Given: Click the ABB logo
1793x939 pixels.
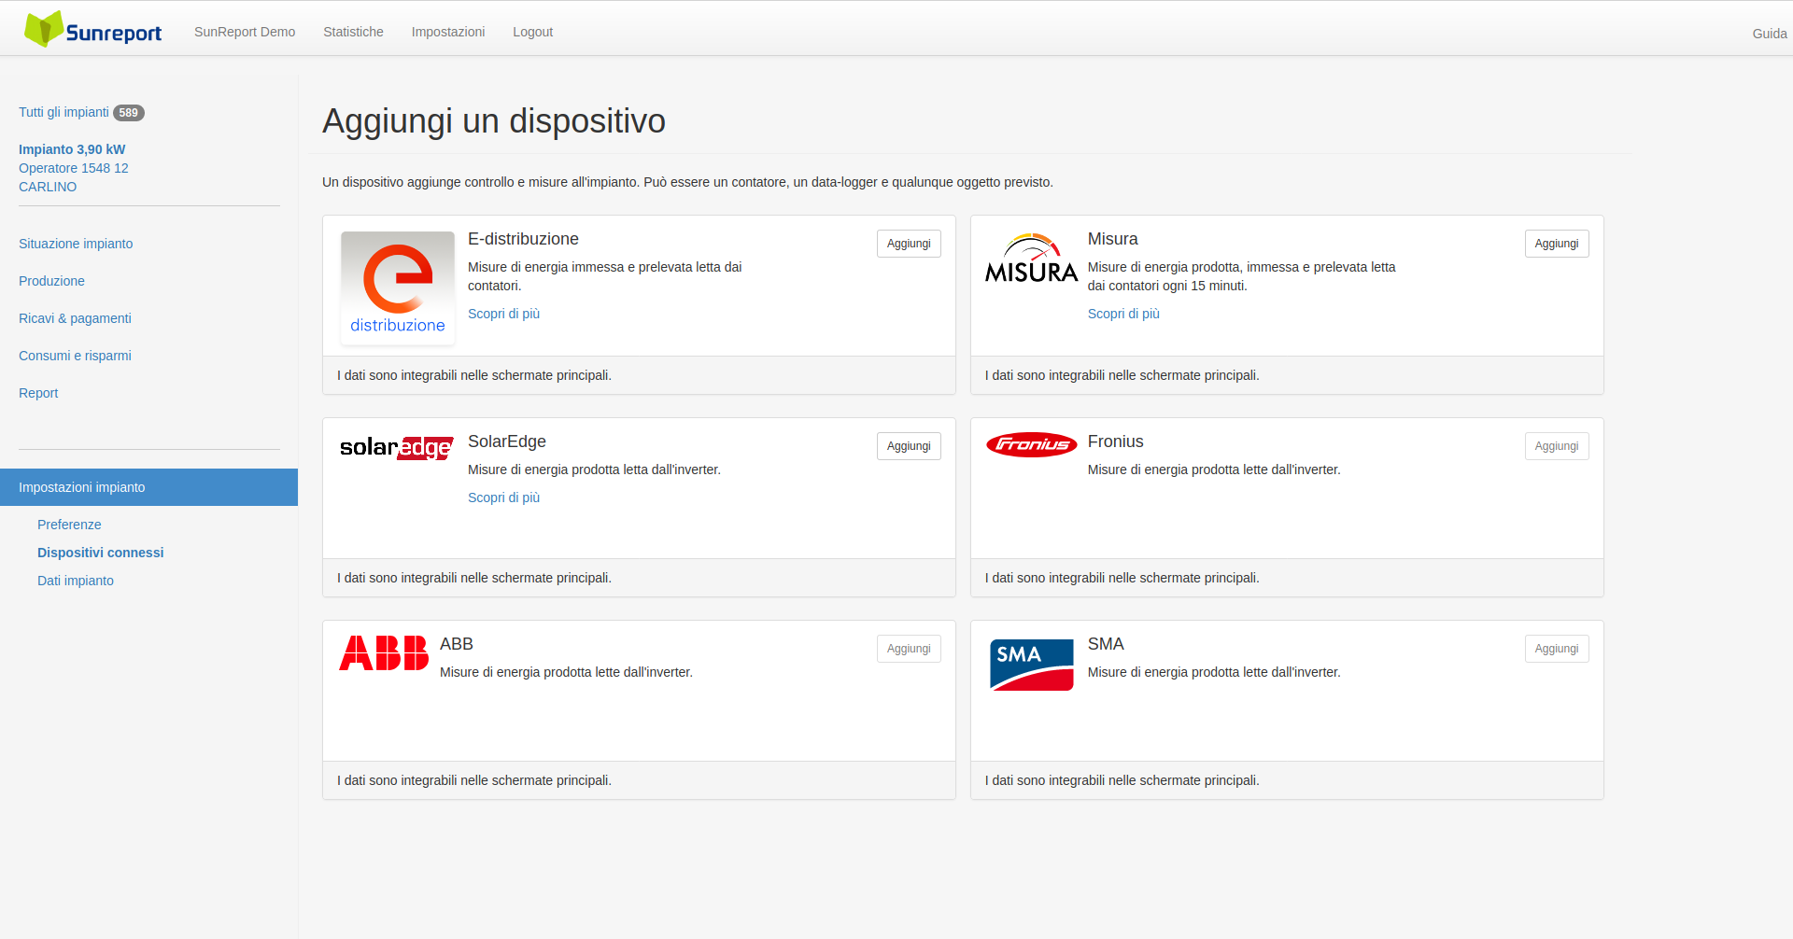Looking at the screenshot, I should [384, 653].
